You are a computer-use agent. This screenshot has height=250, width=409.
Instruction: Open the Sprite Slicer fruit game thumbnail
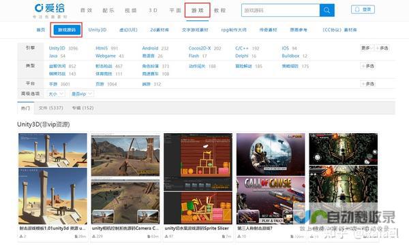[198, 179]
